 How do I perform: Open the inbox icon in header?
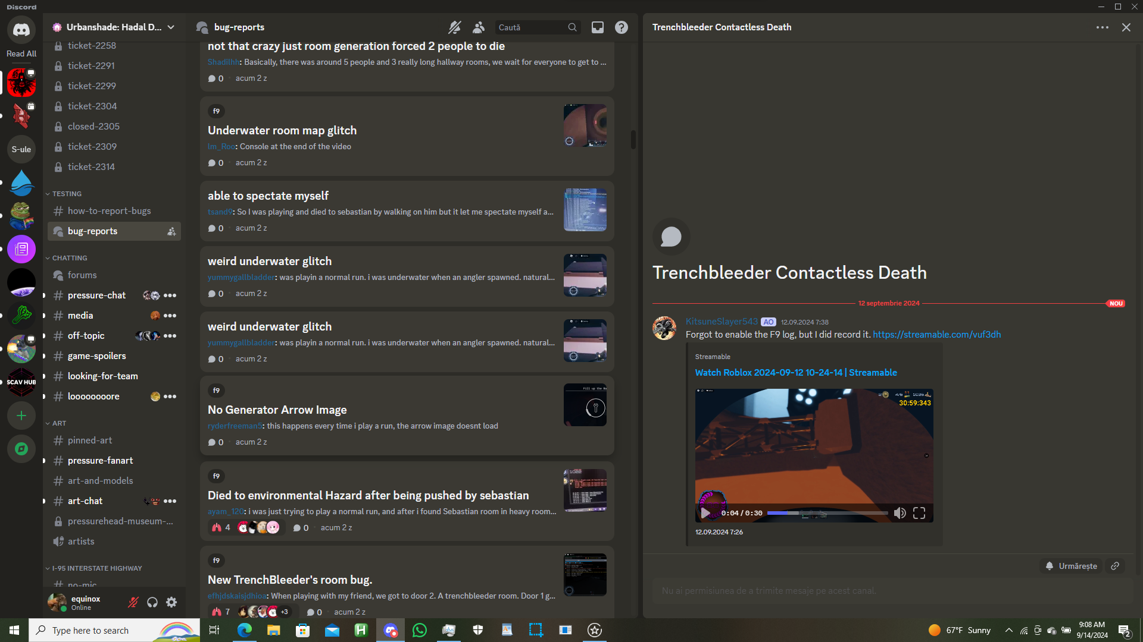597,27
